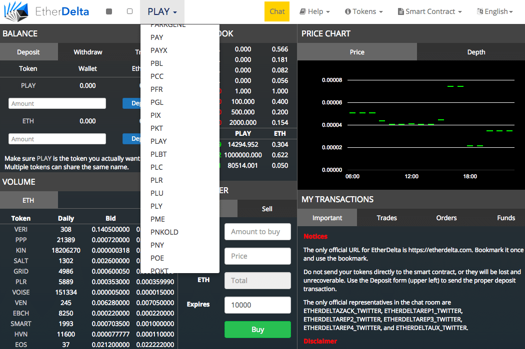The image size is (525, 349).
Task: Select PLR from token list
Action: 180,180
